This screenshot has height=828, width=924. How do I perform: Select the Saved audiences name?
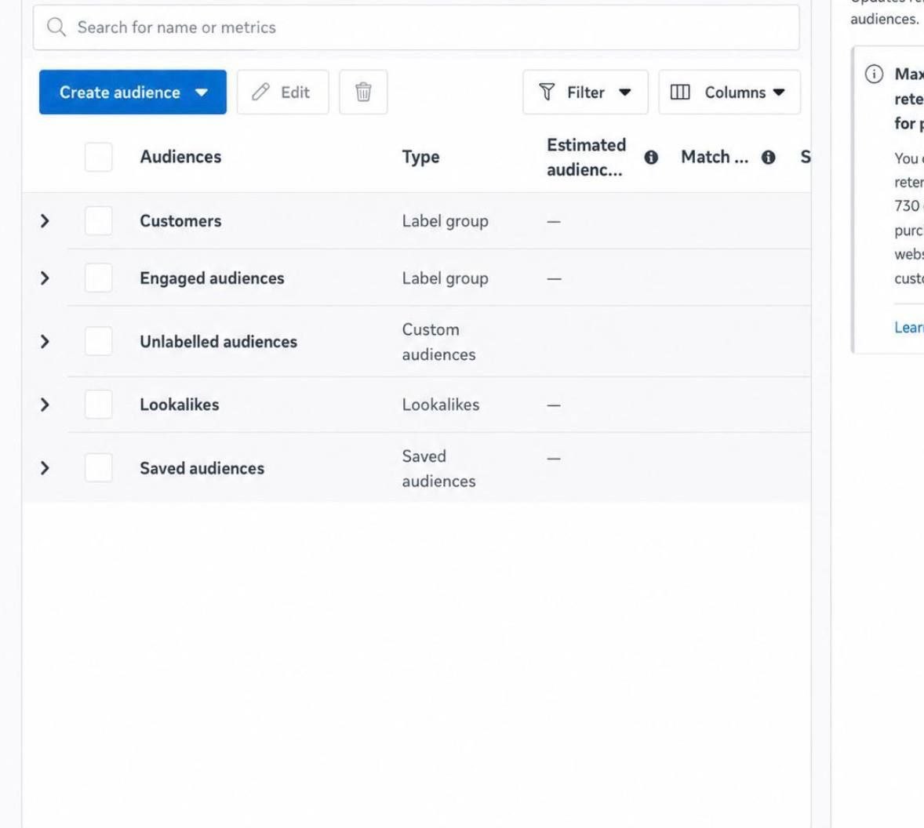[202, 468]
